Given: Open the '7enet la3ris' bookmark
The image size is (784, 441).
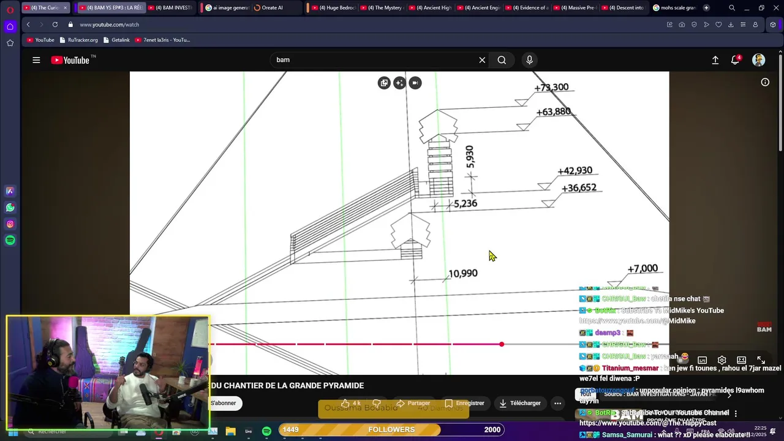Looking at the screenshot, I should (x=162, y=40).
